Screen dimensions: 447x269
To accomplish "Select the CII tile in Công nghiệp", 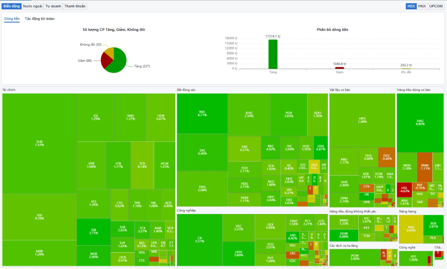I will pyautogui.click(x=199, y=240).
